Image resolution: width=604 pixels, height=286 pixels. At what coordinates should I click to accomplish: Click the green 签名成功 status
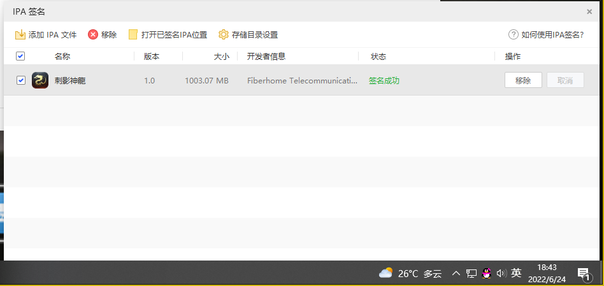[x=384, y=81]
